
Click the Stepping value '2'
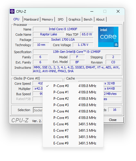click(113, 57)
